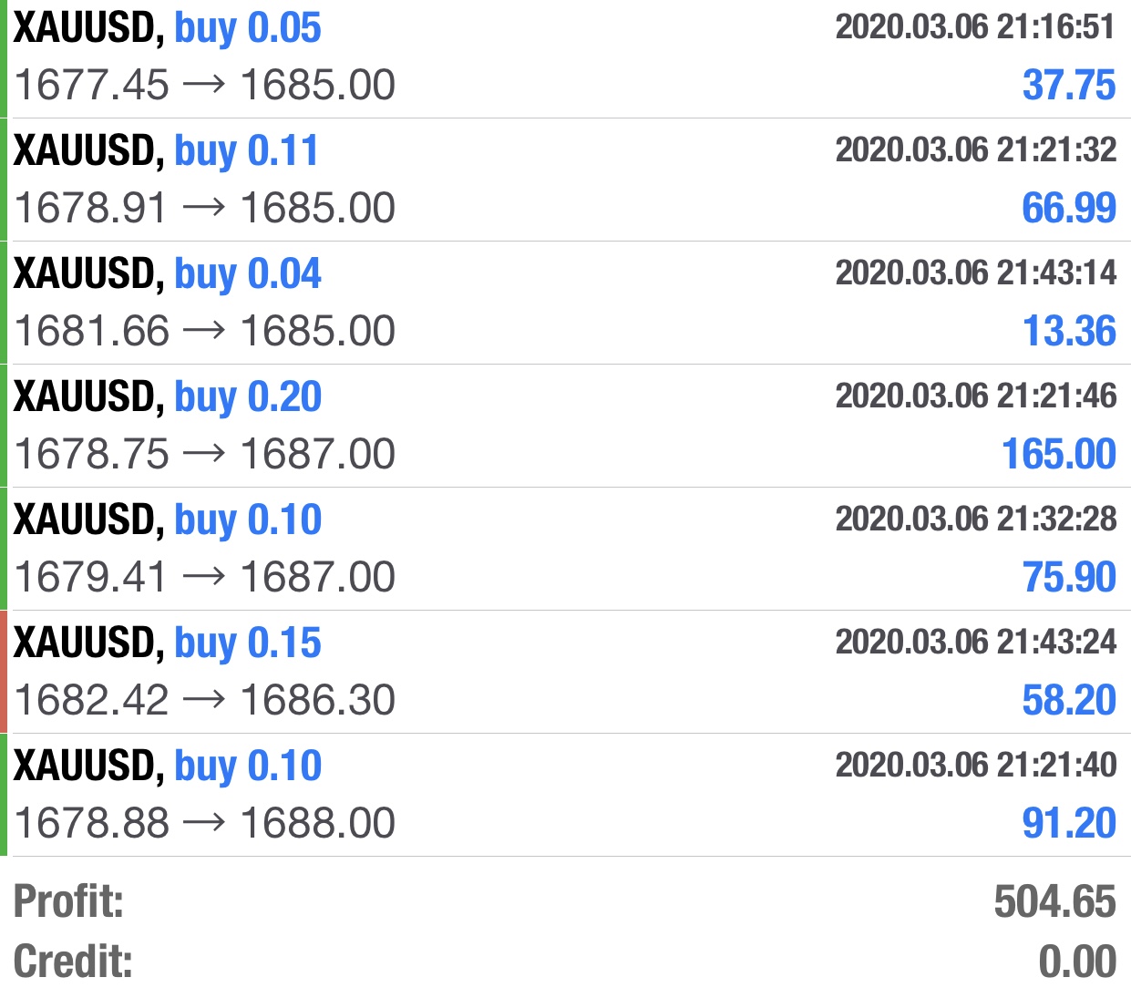The image size is (1131, 998).
Task: Click the 37.75 profit value
Action: pos(1069,85)
